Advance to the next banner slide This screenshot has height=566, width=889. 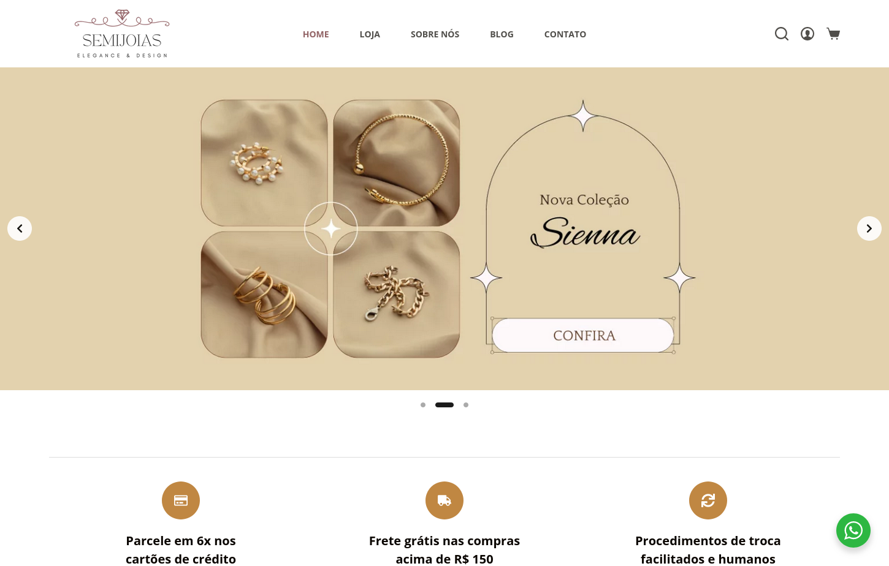coord(869,228)
